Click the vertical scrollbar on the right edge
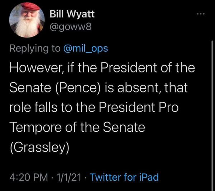215x191 pixels. pos(212,107)
